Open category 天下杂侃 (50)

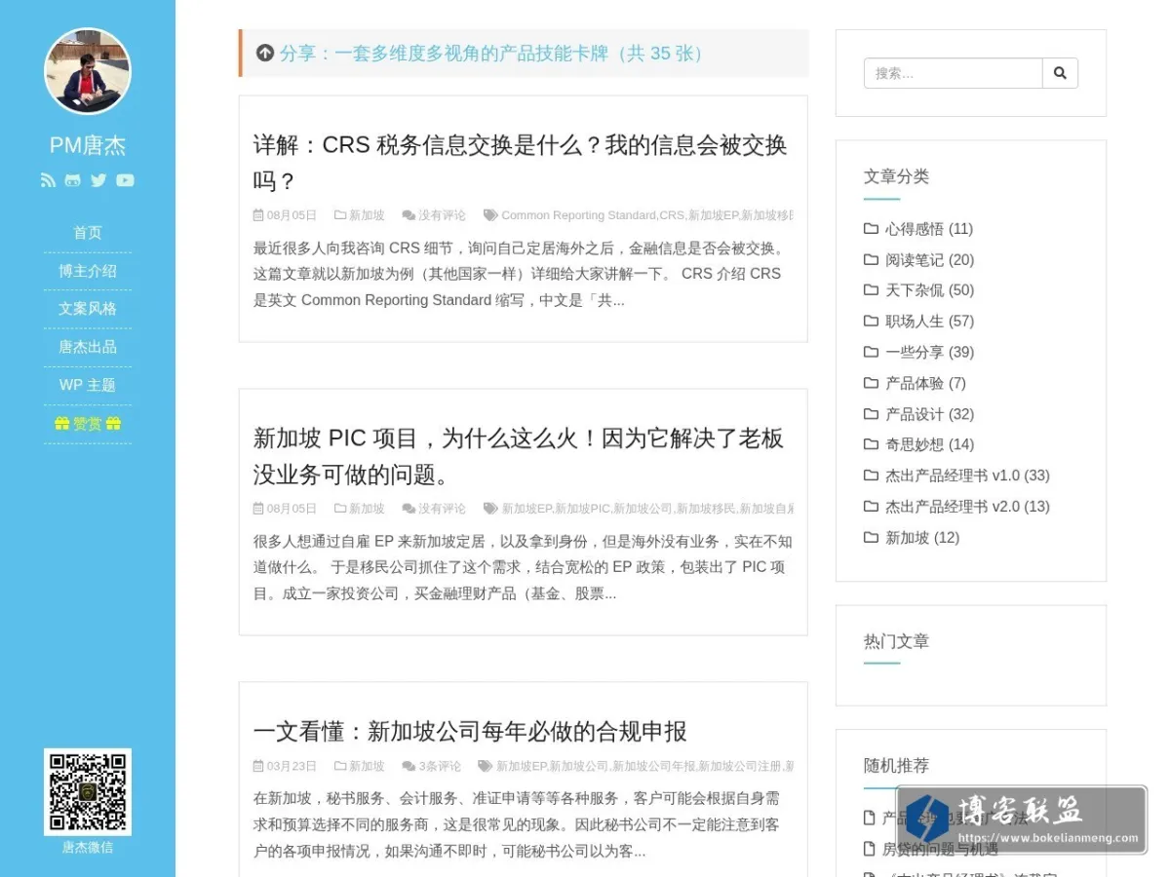pos(929,290)
